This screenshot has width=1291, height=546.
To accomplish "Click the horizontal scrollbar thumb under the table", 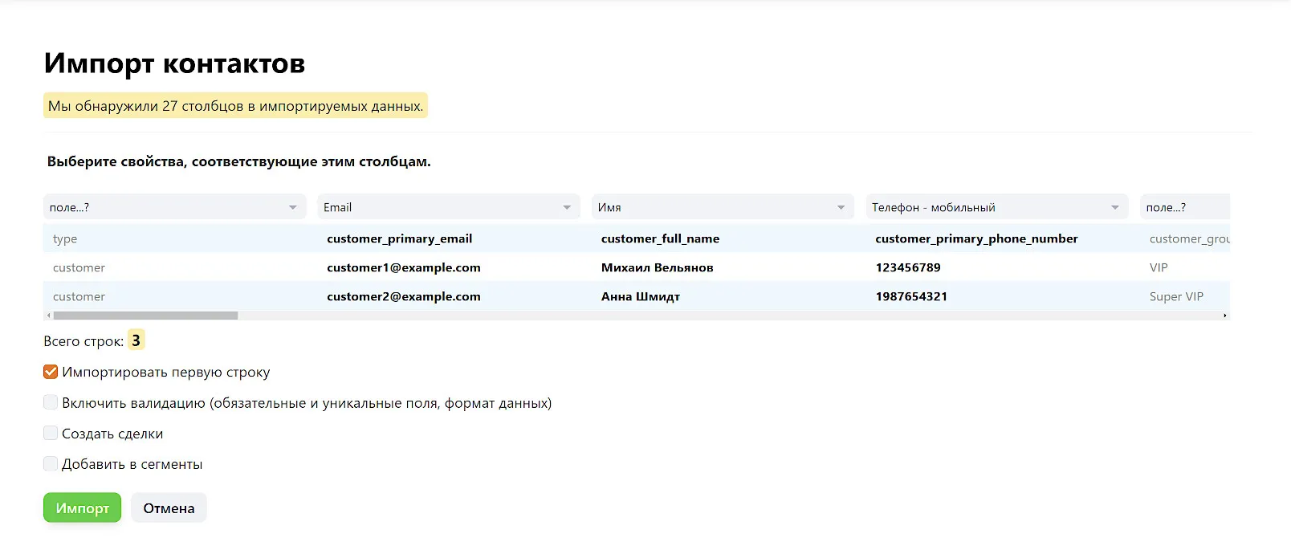I will 145,316.
